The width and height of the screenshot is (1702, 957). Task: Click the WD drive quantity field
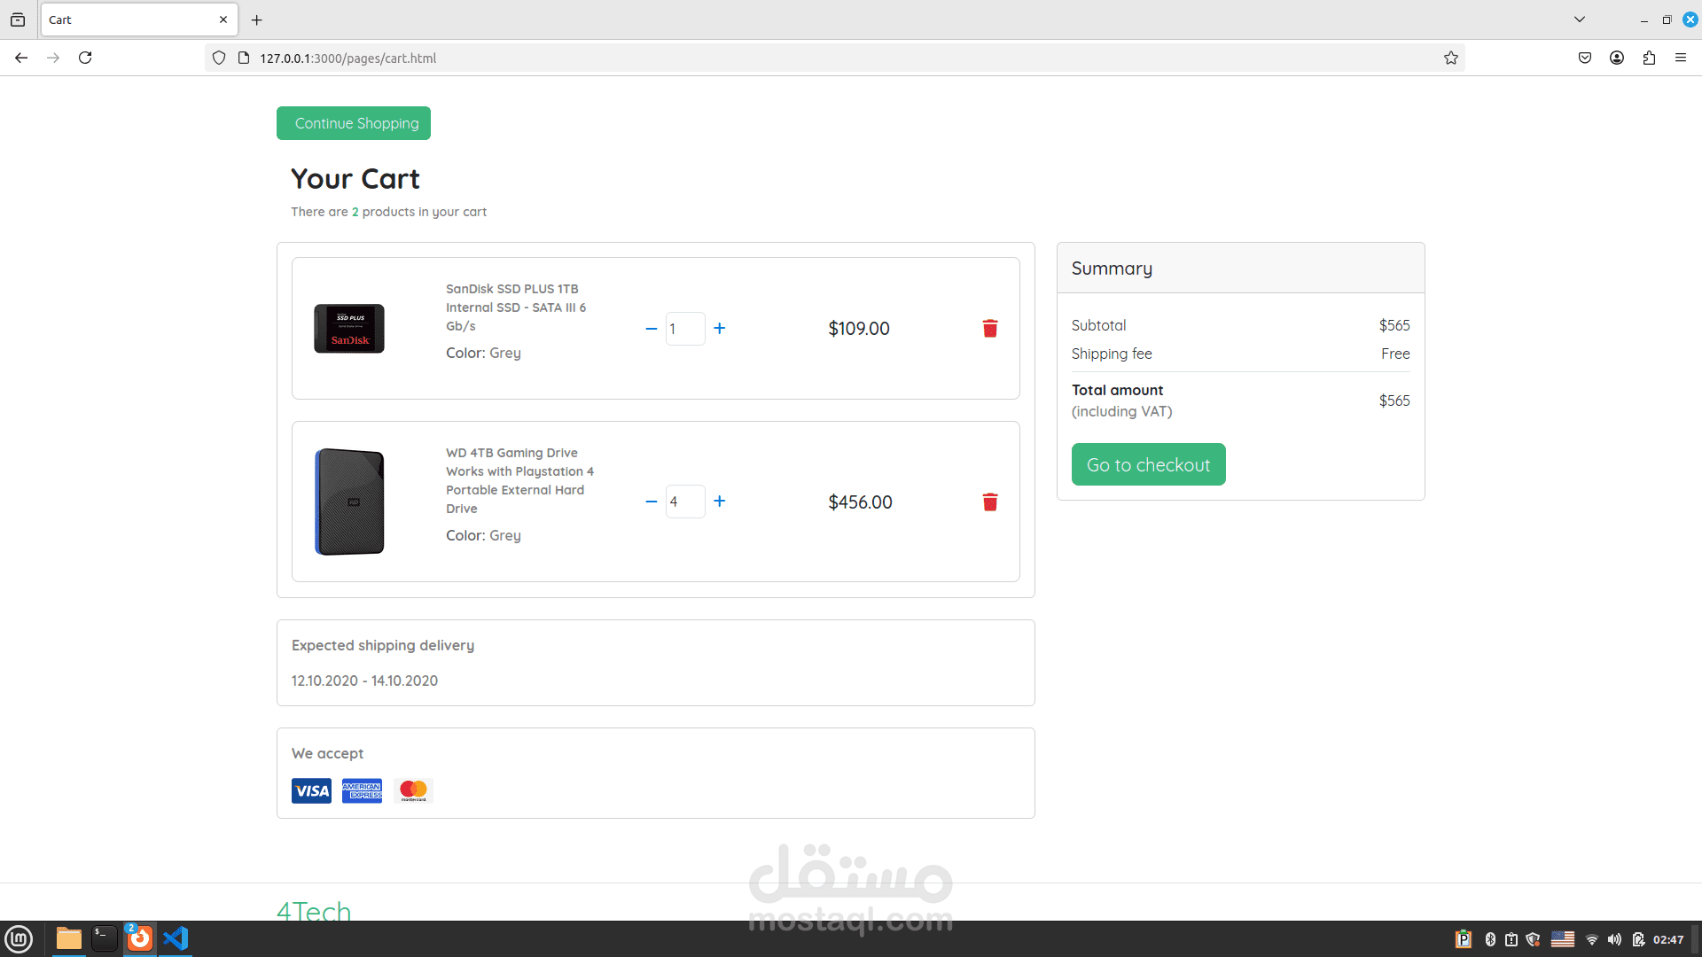685,502
